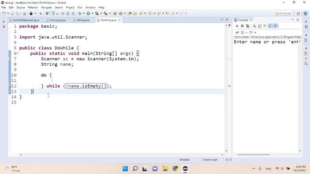Screen dimensions: 310x174
Task: Click the Back navigation arrow icon
Action: pyautogui.click(x=173, y=14)
